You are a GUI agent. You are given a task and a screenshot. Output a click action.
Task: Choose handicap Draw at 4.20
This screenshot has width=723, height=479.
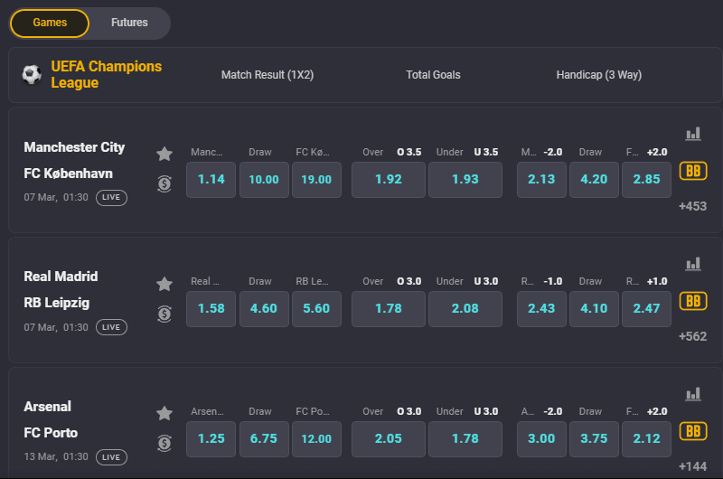[594, 179]
